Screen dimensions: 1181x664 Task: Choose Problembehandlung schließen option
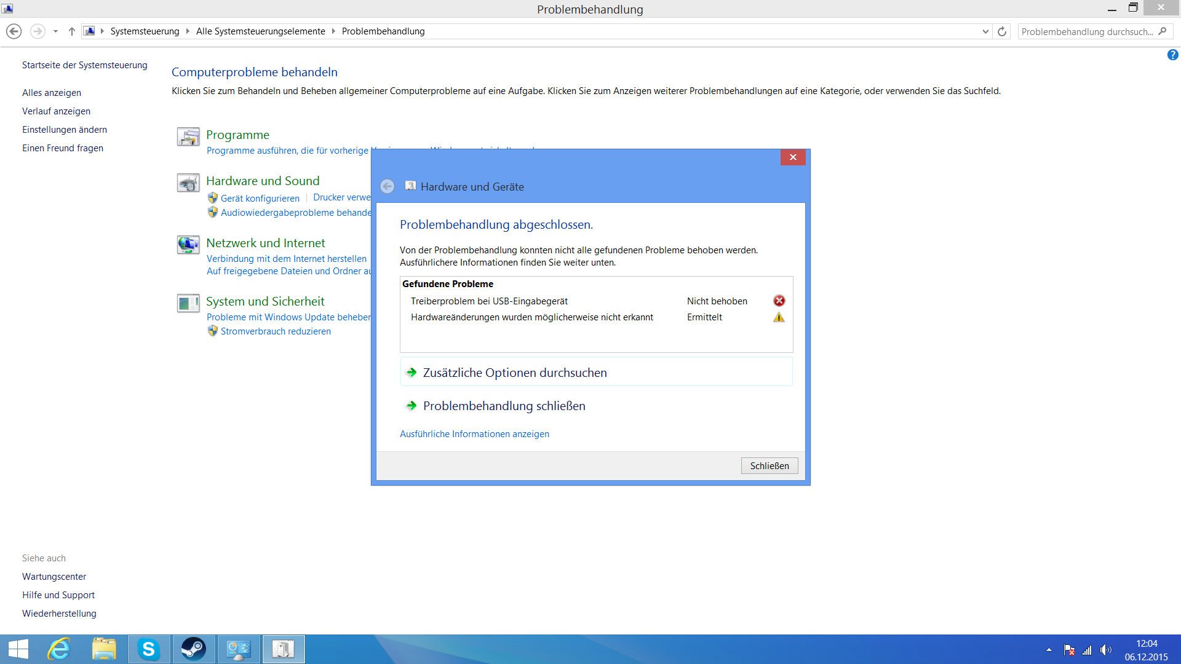point(504,406)
